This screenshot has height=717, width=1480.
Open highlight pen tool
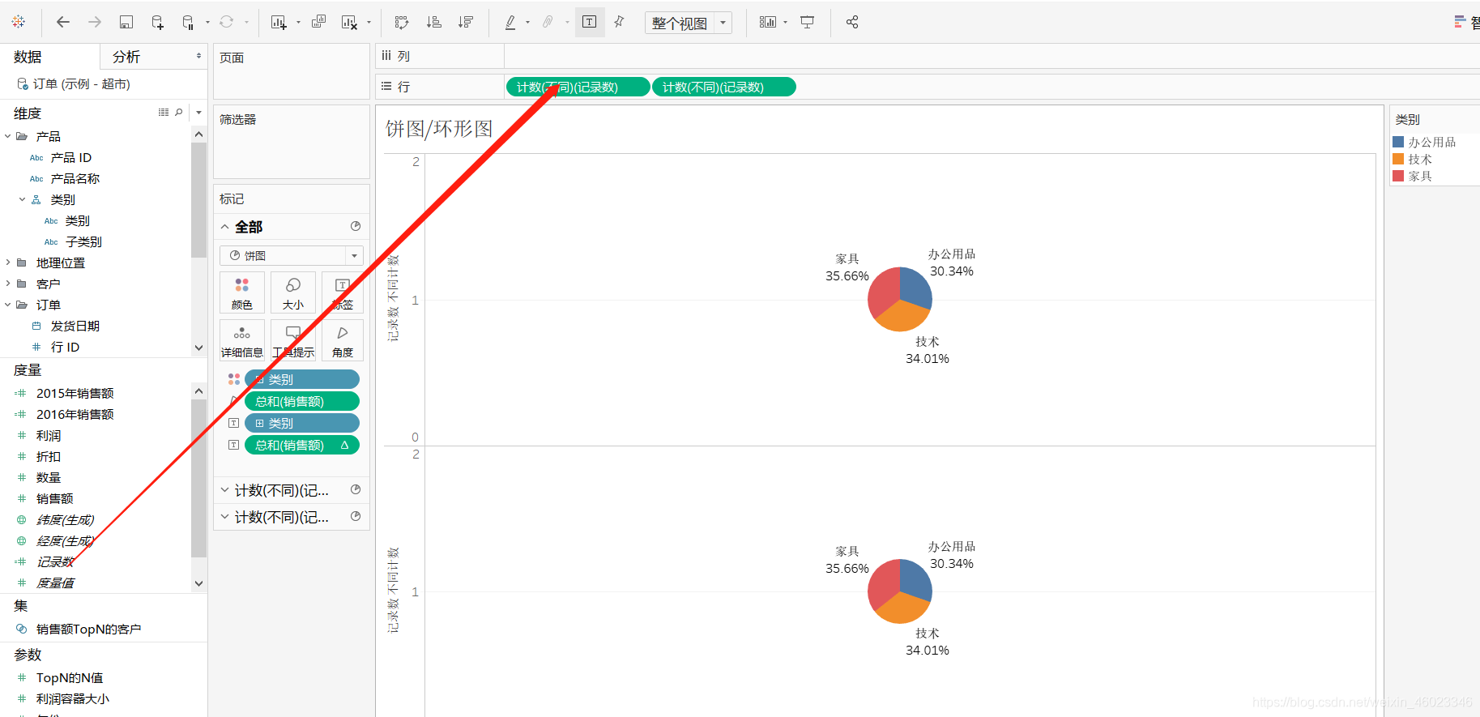click(510, 22)
